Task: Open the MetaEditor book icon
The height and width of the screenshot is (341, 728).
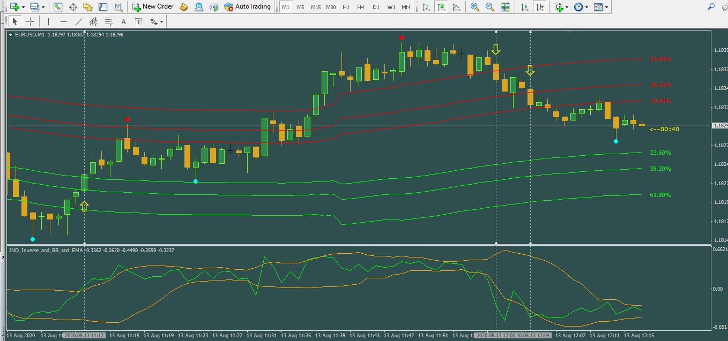Action: point(184,7)
